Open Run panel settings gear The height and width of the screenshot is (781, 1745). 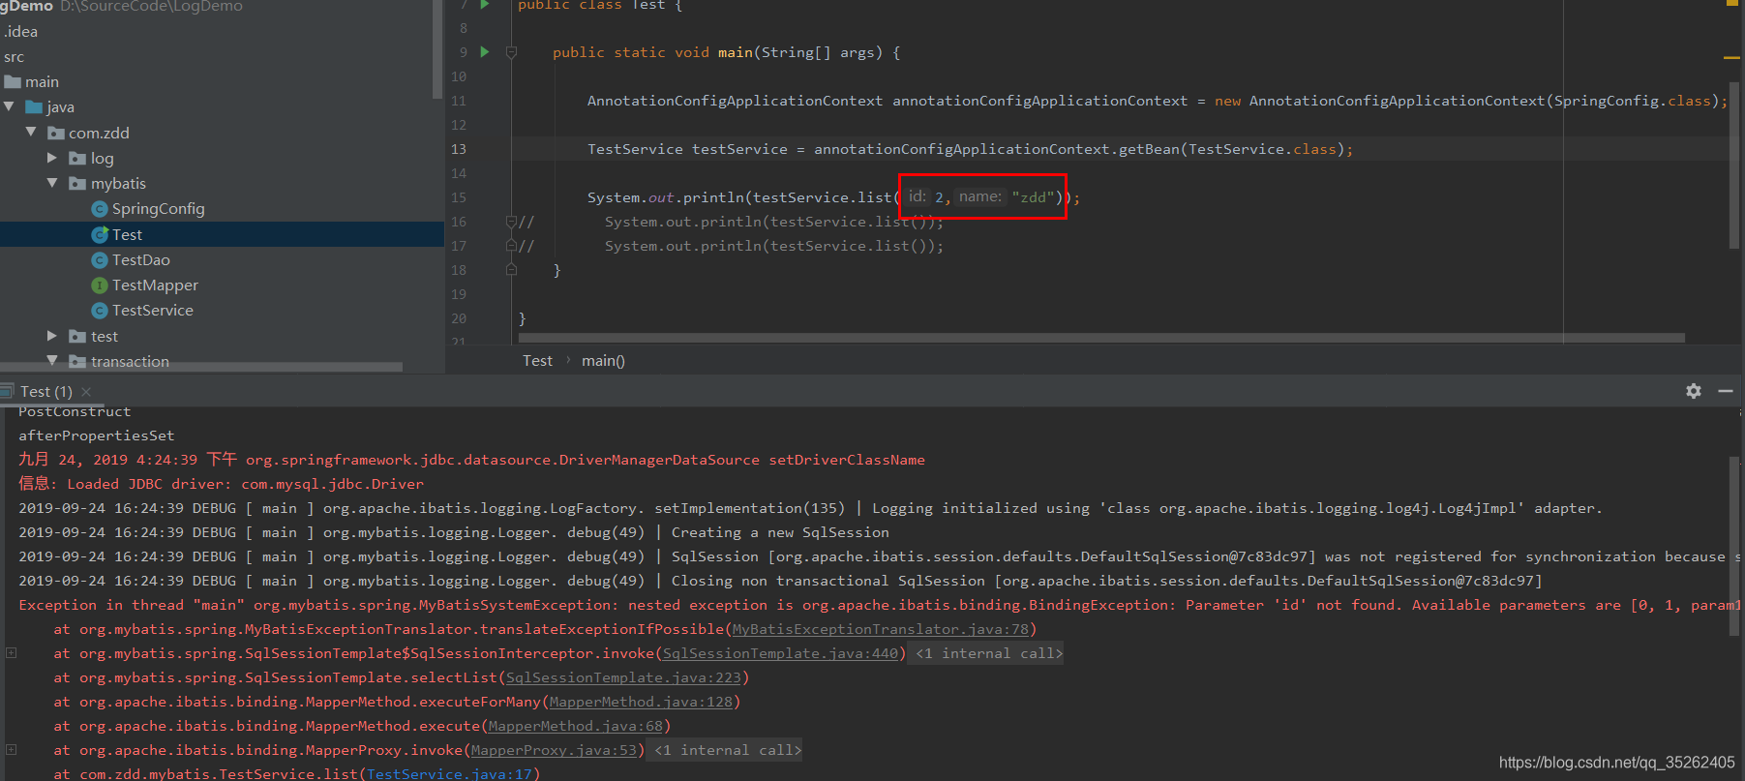coord(1694,391)
